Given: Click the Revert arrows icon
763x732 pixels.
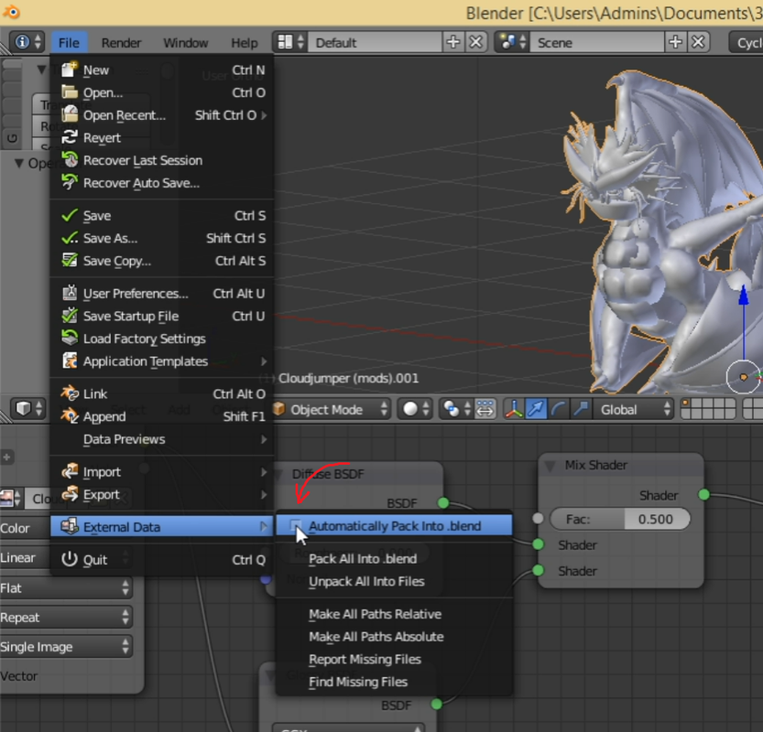Looking at the screenshot, I should [x=70, y=137].
